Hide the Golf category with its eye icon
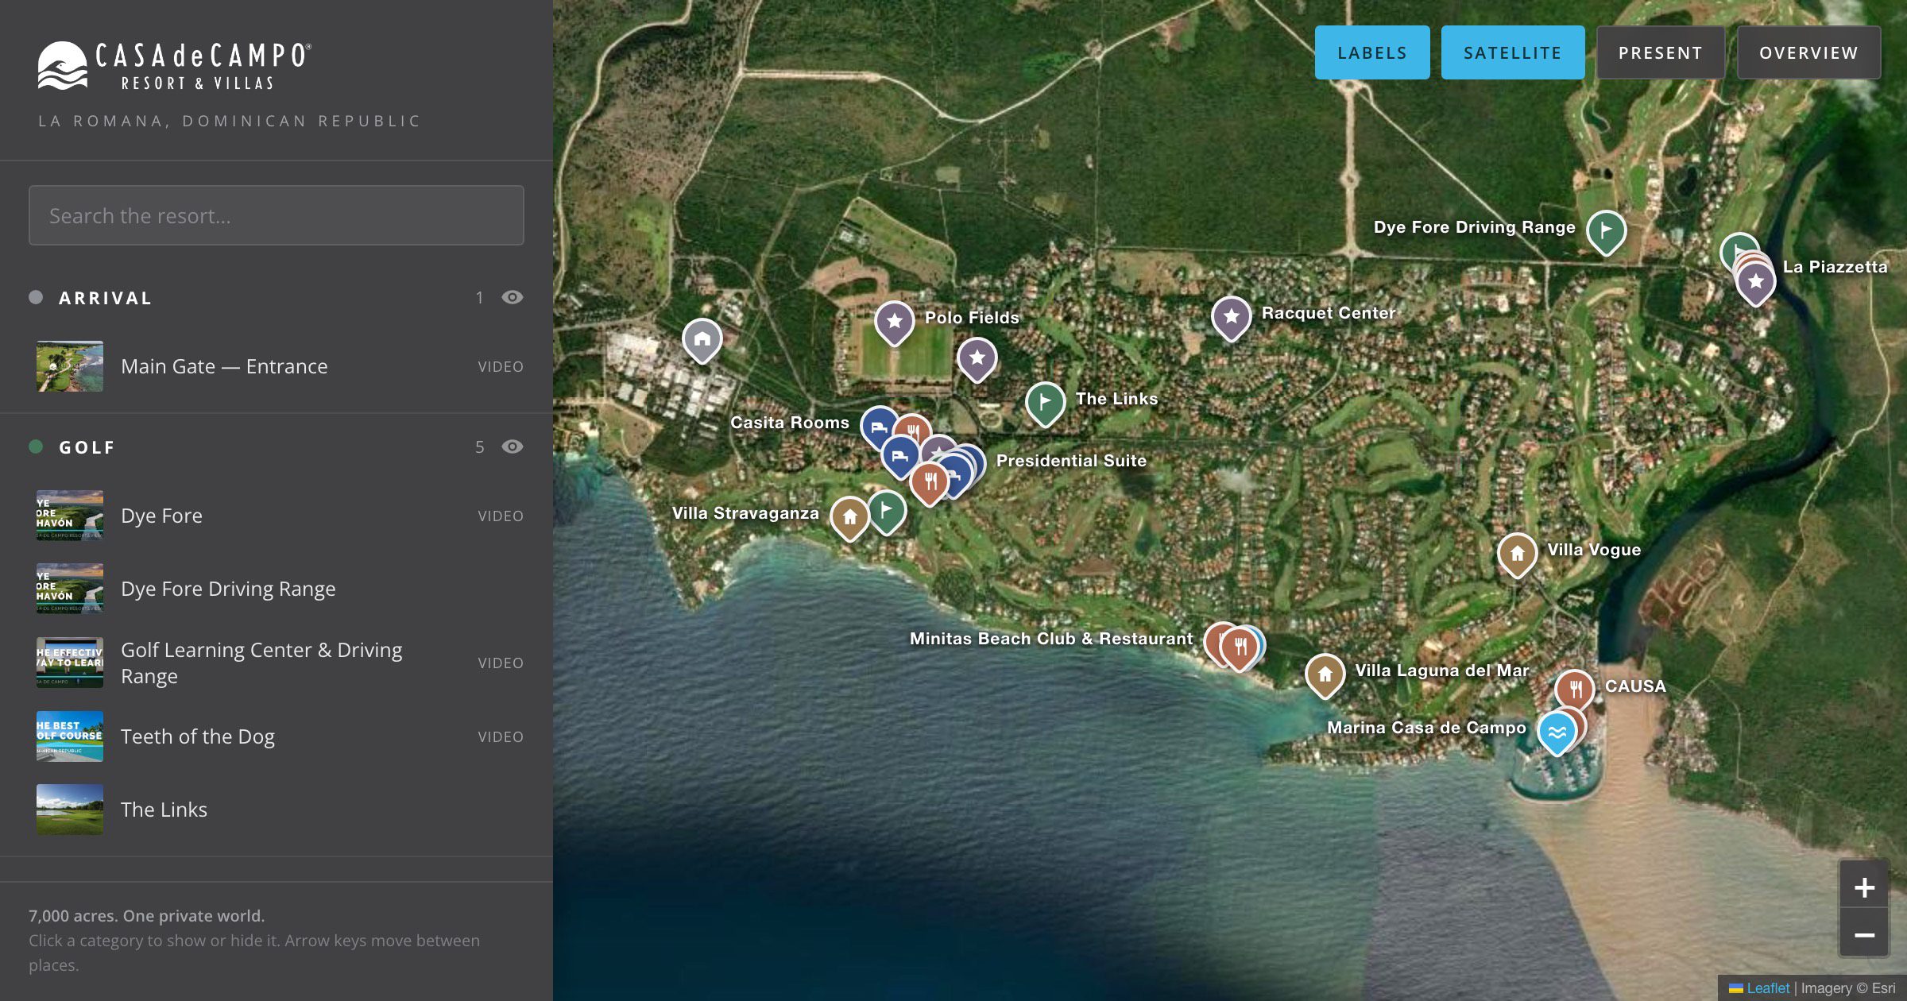 coord(513,446)
